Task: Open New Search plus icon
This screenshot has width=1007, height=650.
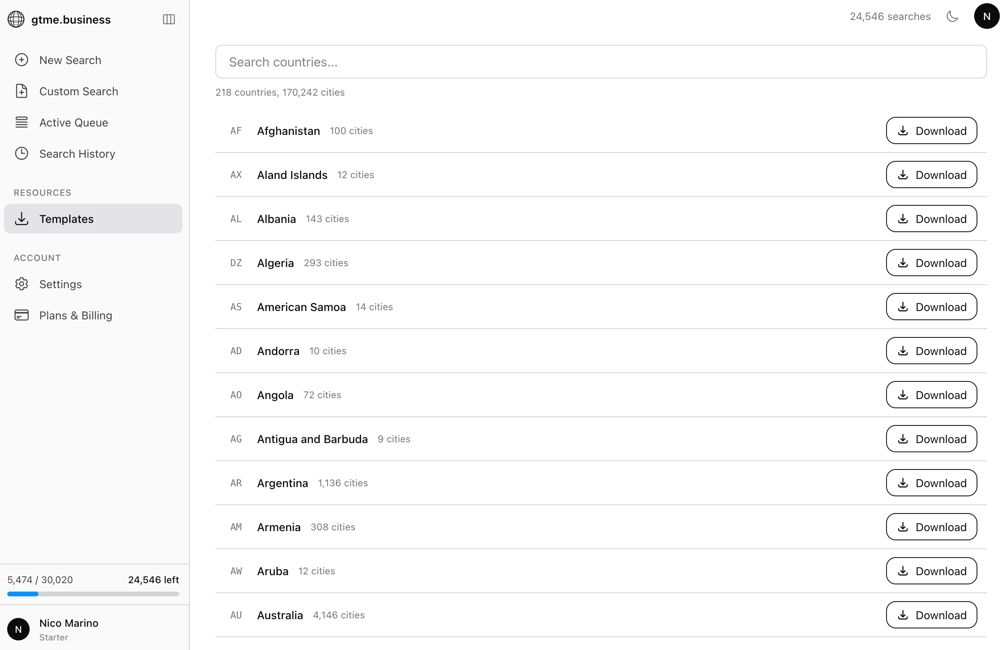Action: tap(22, 60)
